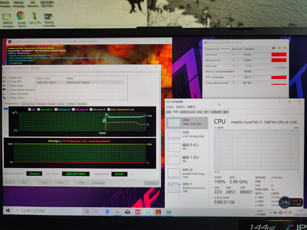
Task: Click the CPUID button in AIDA64
Action: (82, 183)
